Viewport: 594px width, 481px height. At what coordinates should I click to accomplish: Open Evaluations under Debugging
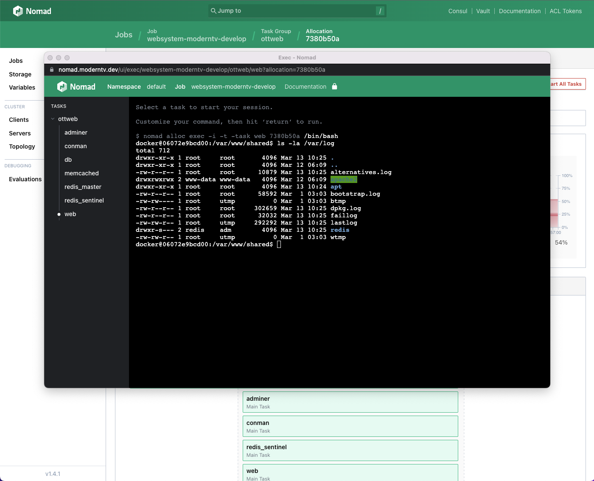[25, 179]
